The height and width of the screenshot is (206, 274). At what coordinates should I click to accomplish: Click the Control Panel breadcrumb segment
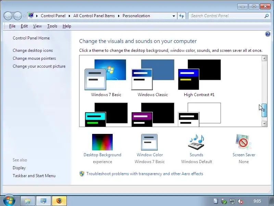[53, 16]
